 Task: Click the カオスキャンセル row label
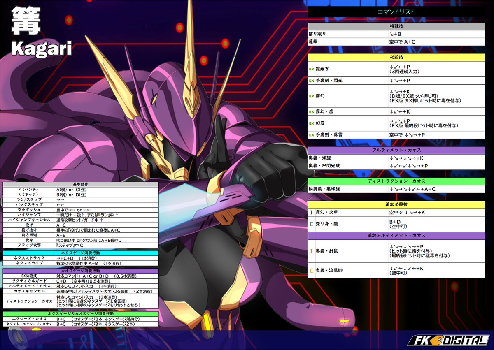tap(29, 291)
